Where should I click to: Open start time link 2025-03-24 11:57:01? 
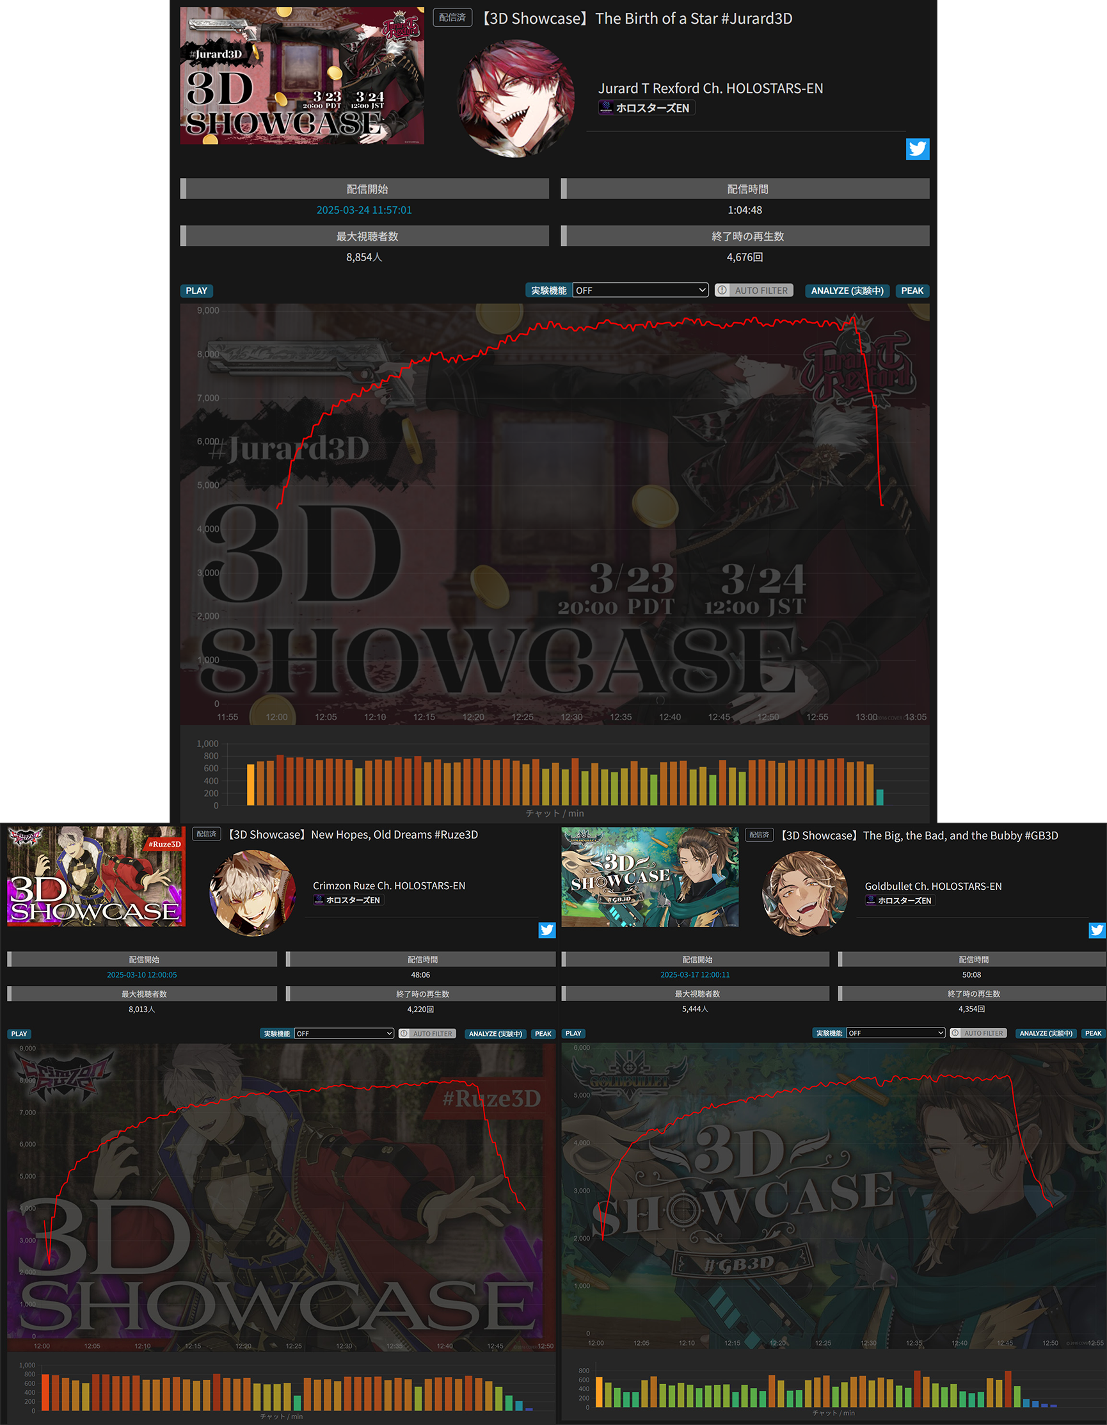coord(364,209)
